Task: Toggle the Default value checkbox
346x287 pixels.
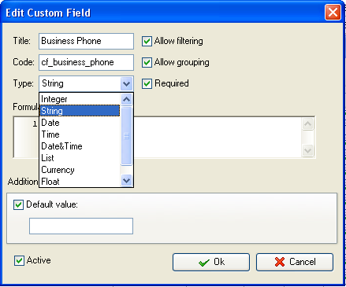Action: [18, 204]
